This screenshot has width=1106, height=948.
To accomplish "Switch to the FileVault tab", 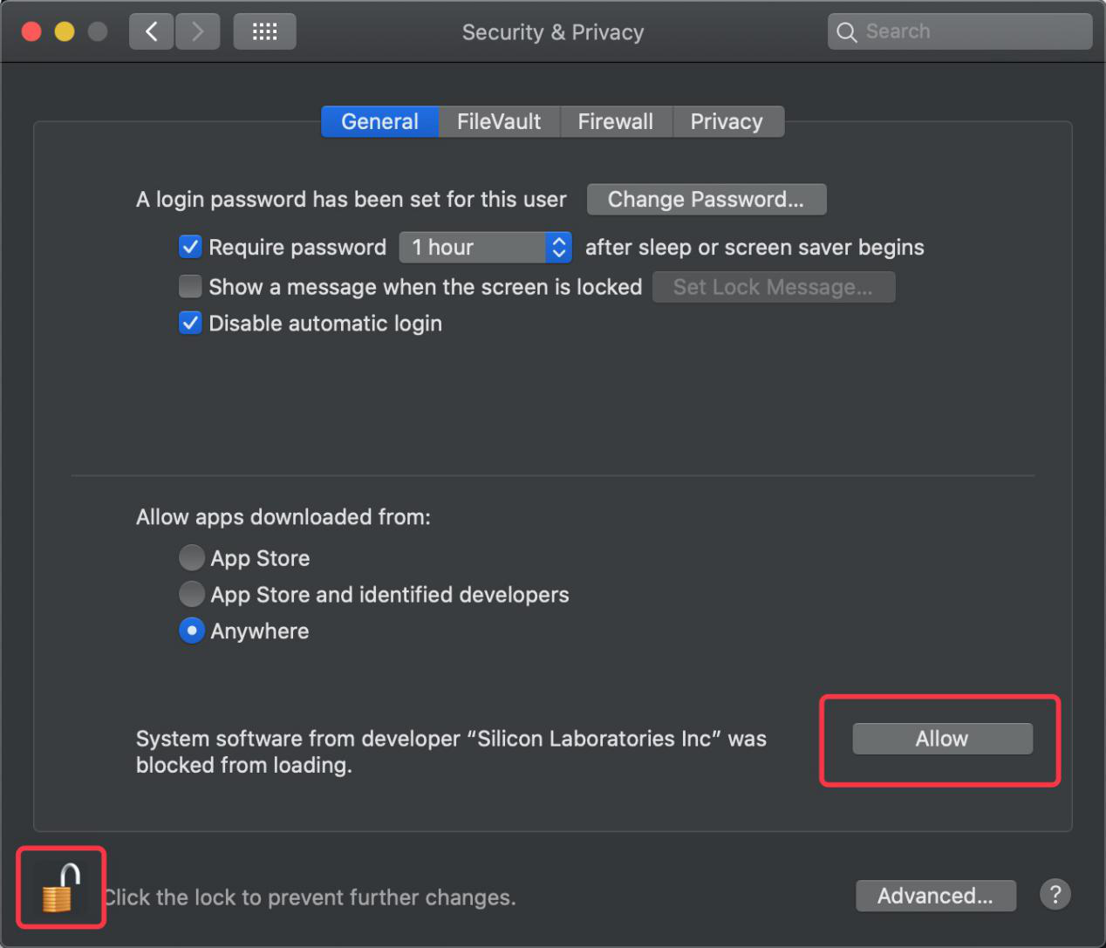I will point(499,121).
